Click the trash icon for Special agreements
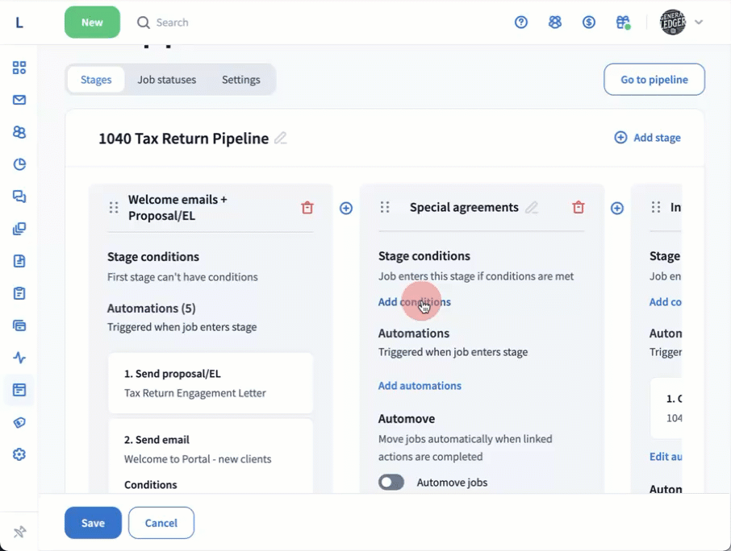 [578, 208]
